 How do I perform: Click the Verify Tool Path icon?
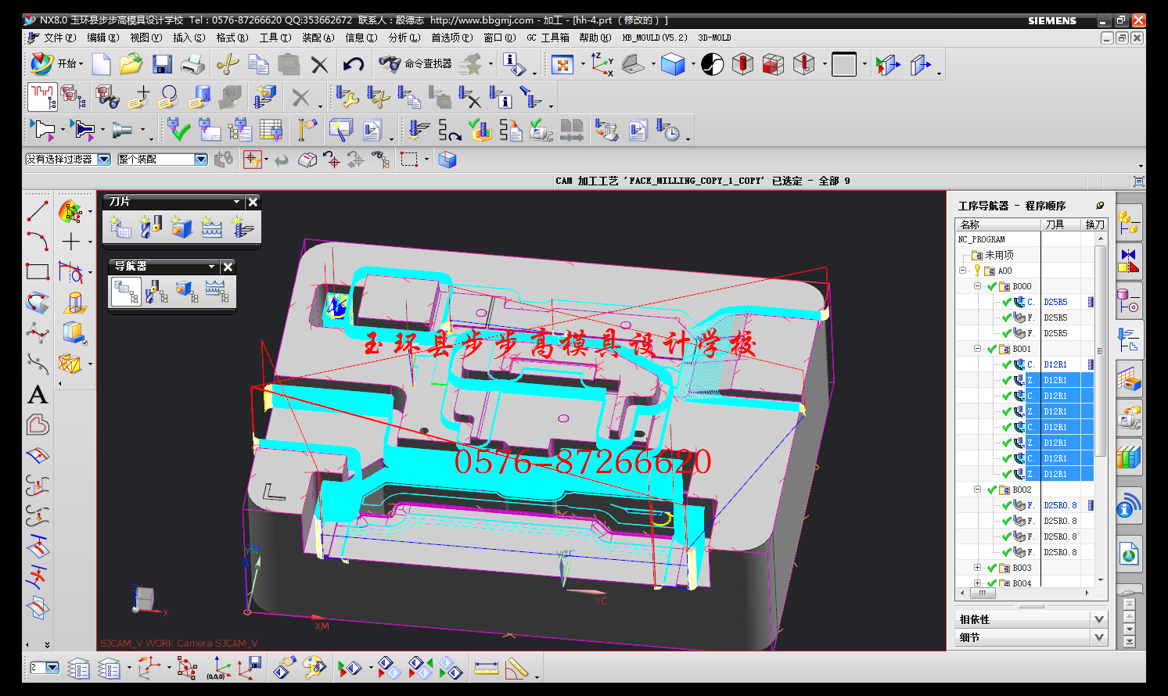click(480, 130)
